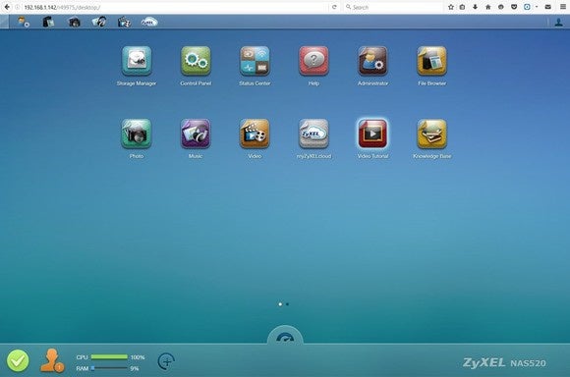Viewport: 570px width, 377px height.
Task: Click the orange user notification icon
Action: point(52,360)
